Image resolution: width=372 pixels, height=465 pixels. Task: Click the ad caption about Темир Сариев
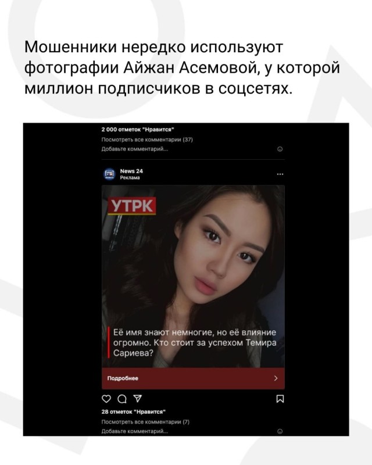pos(195,342)
